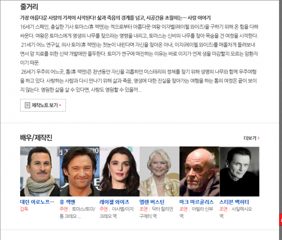Viewport: 282px width, 240px height.
Task: Click the 스티븐 맥허티 name link
Action: click(234, 202)
